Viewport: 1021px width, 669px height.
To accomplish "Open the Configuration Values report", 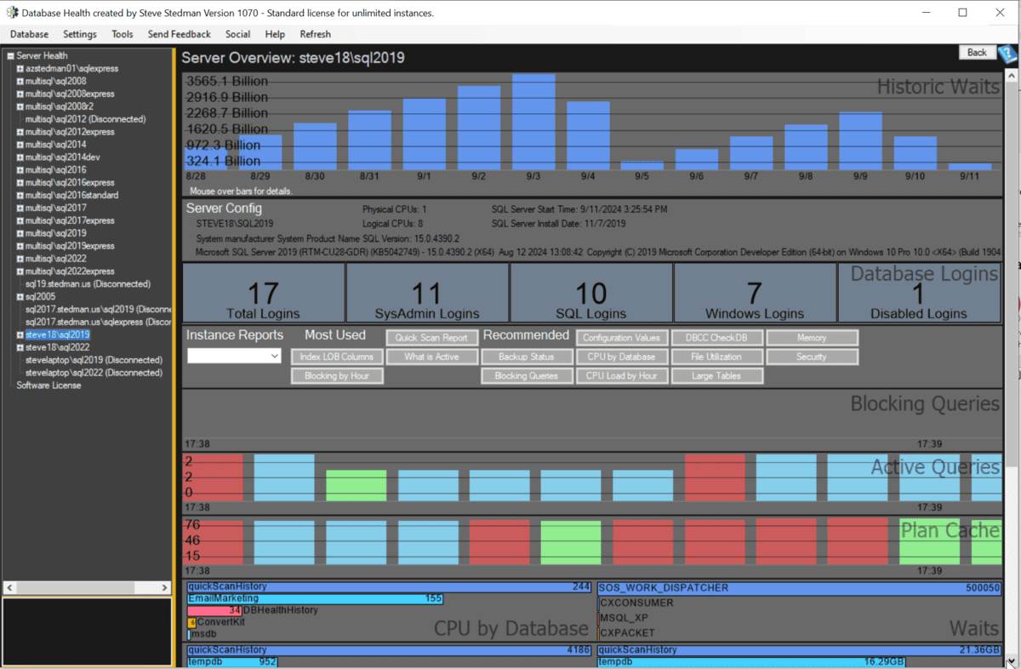I will 621,338.
